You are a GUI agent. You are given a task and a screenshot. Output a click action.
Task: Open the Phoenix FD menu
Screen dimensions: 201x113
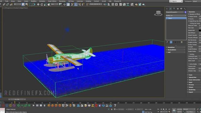click(x=117, y=1)
